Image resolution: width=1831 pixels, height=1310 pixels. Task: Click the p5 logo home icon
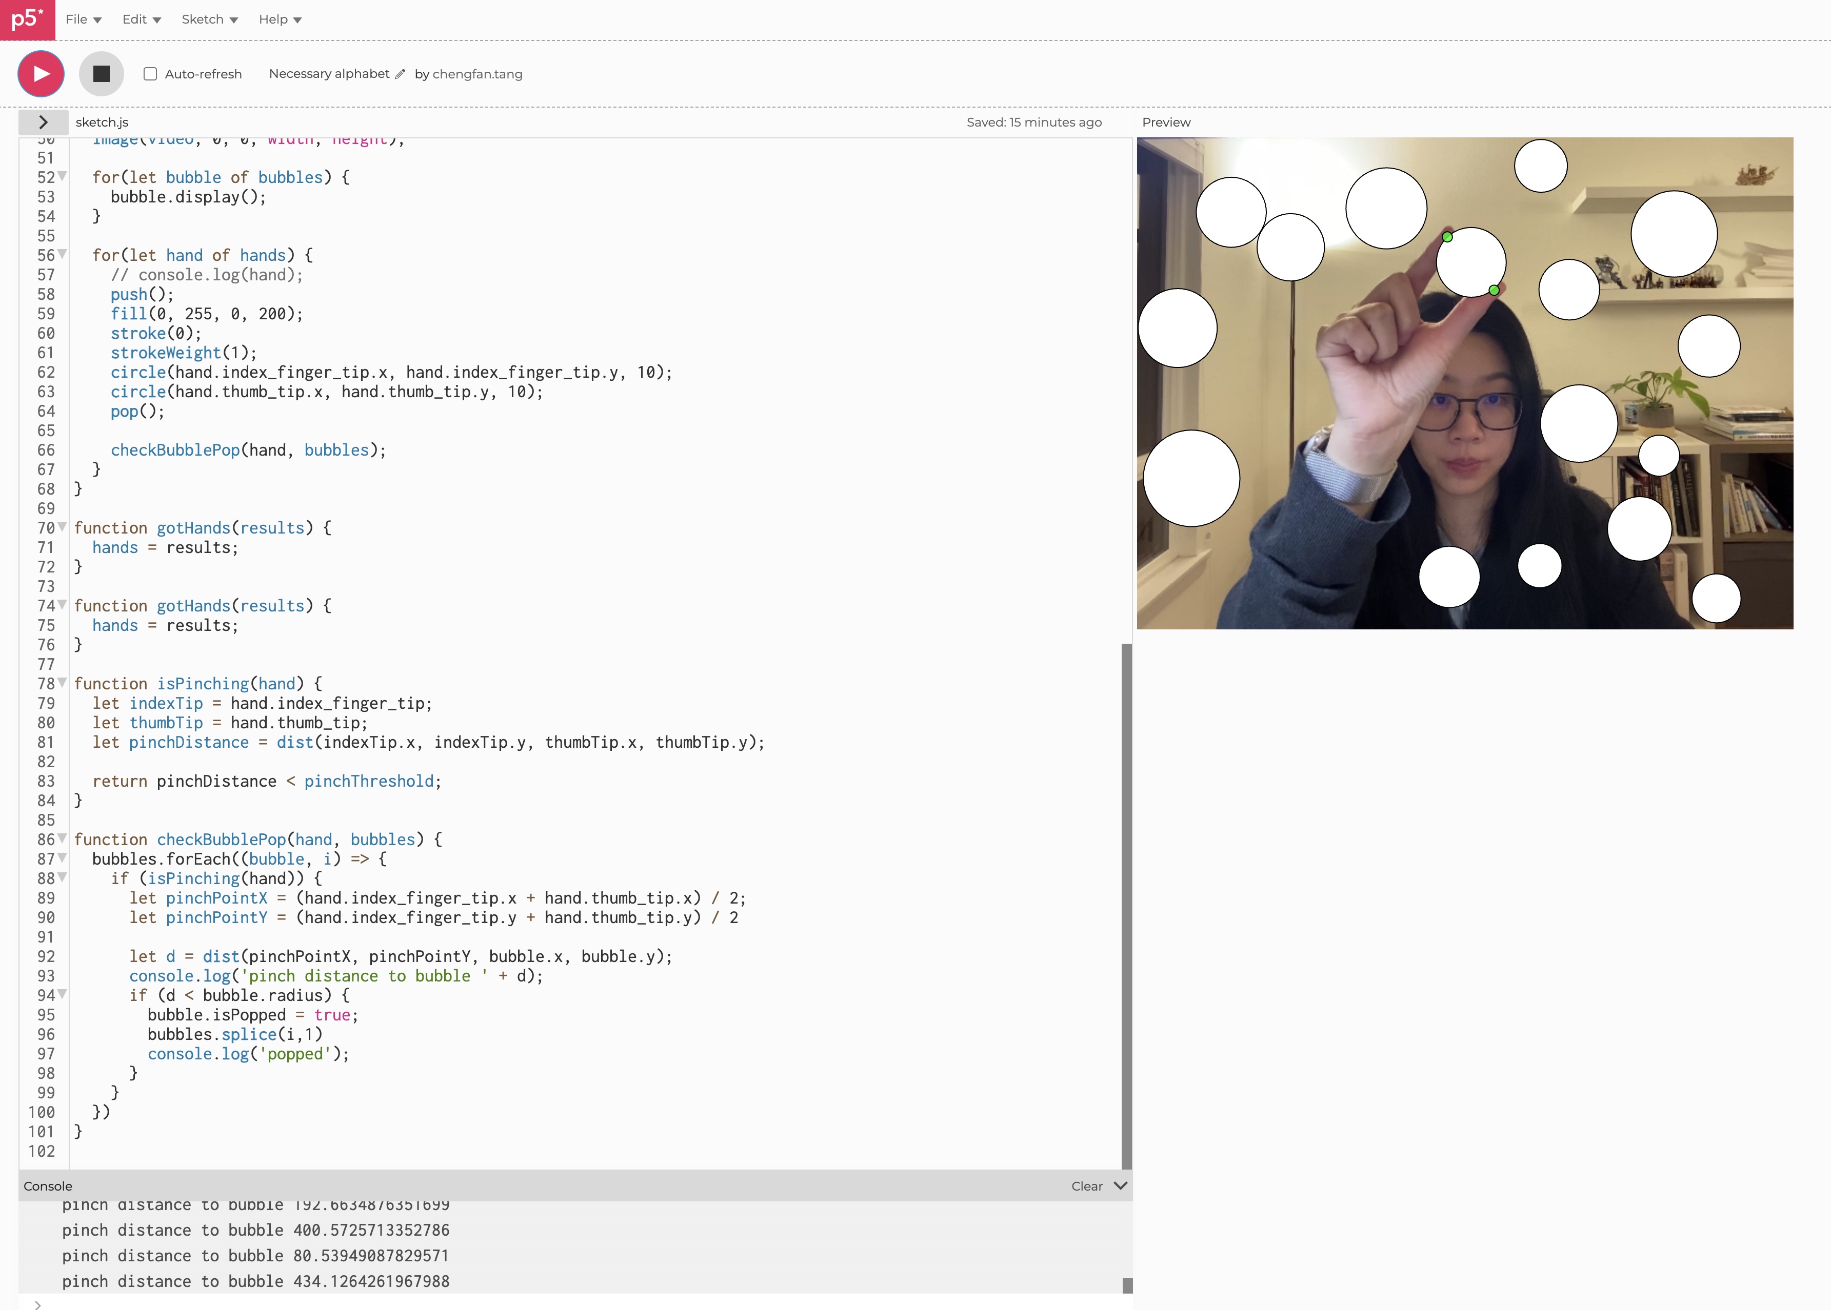[28, 19]
